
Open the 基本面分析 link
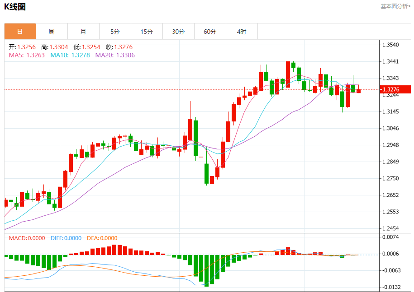[395, 6]
